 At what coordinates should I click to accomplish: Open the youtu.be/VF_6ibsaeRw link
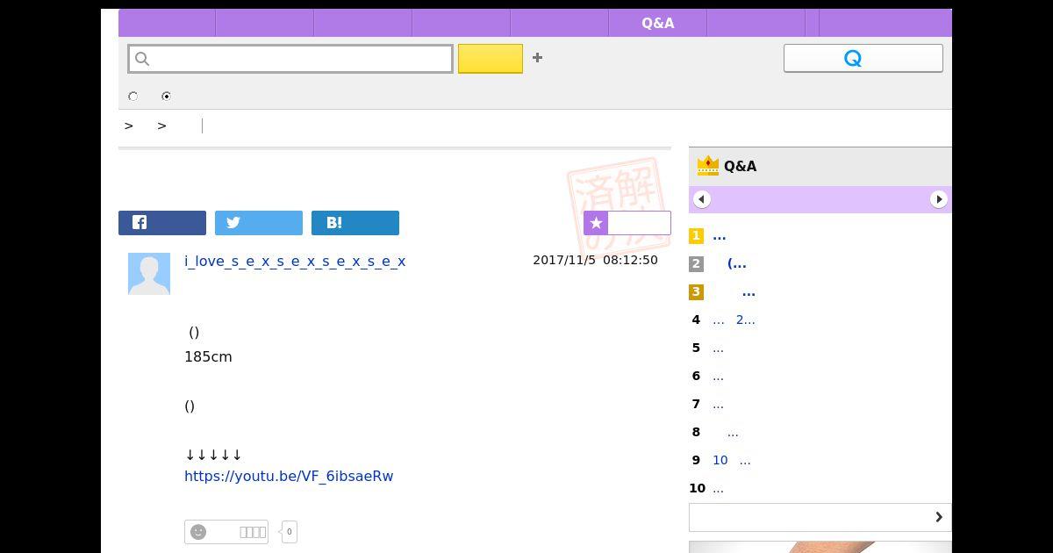[289, 476]
